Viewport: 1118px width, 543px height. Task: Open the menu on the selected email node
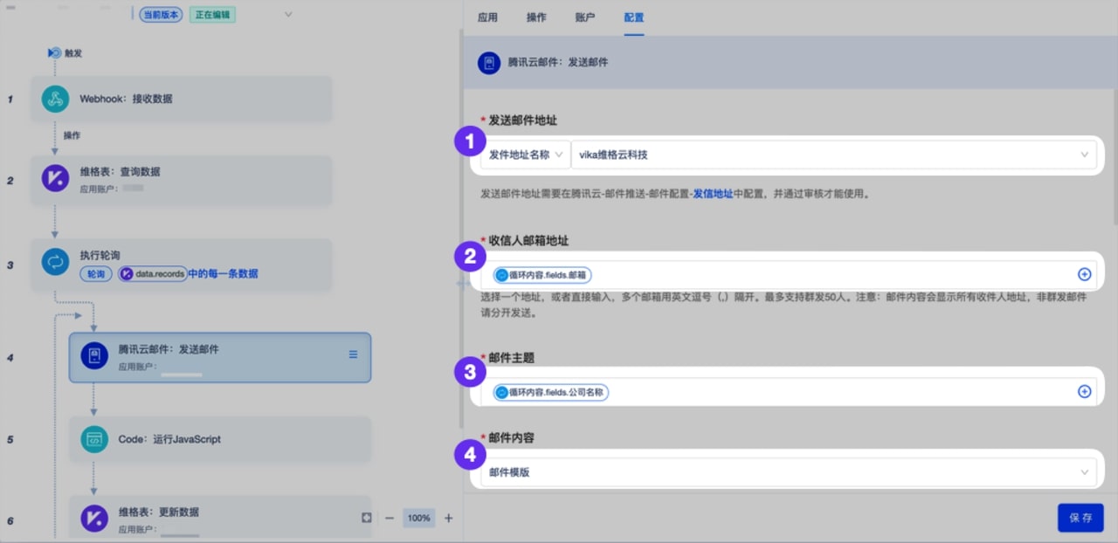(x=353, y=354)
